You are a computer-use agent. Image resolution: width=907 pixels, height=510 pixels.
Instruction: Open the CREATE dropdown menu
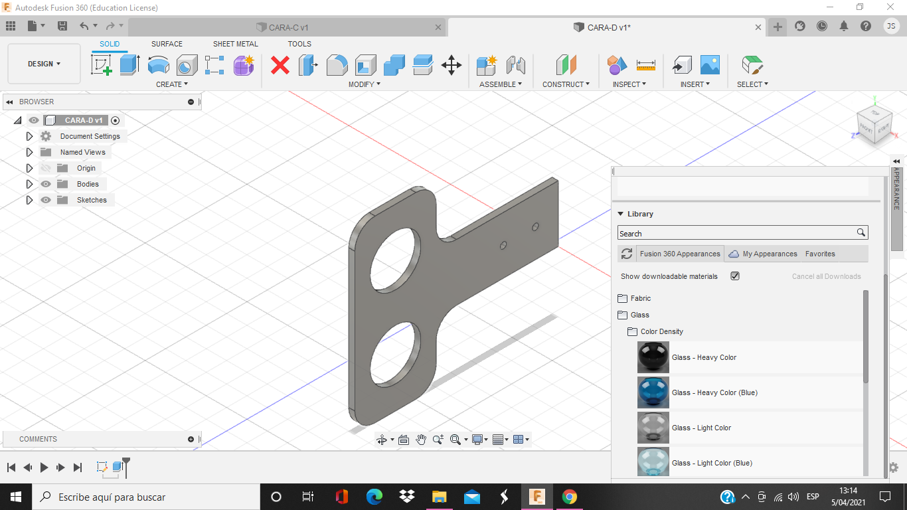coord(172,84)
